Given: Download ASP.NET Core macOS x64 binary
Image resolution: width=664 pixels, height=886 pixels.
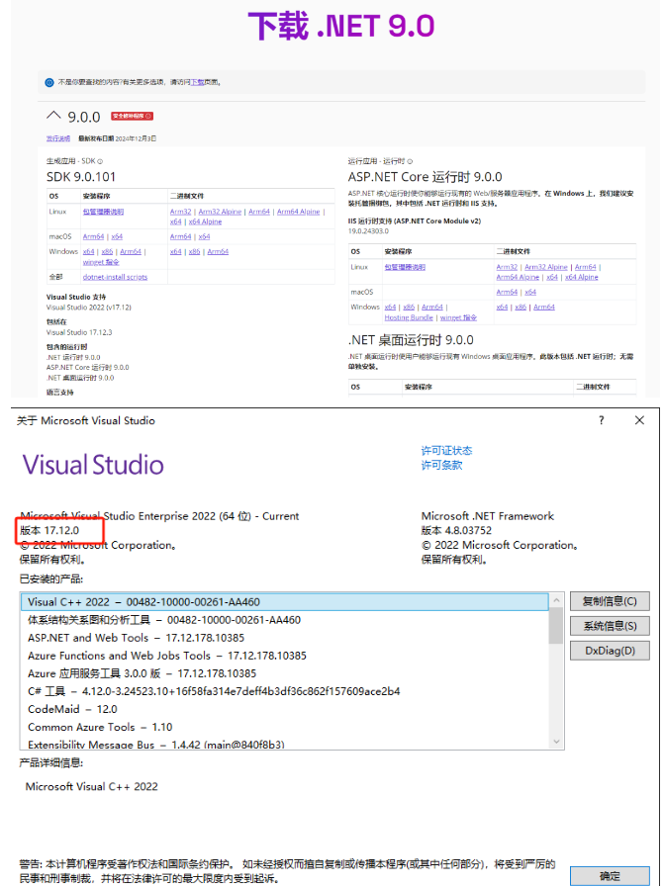Looking at the screenshot, I should point(530,292).
